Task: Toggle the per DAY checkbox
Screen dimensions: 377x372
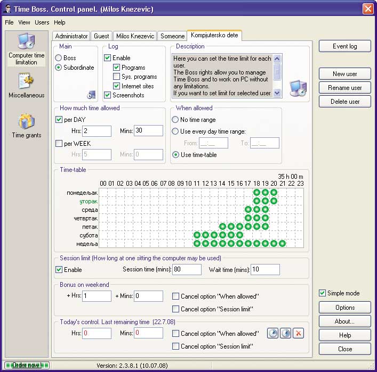Action: coord(59,120)
